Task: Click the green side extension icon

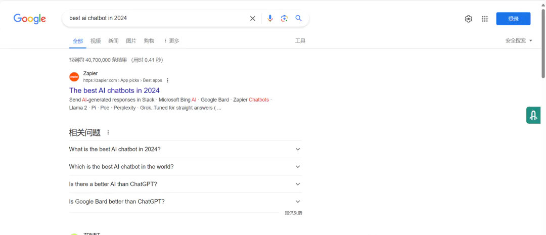Action: (x=533, y=116)
